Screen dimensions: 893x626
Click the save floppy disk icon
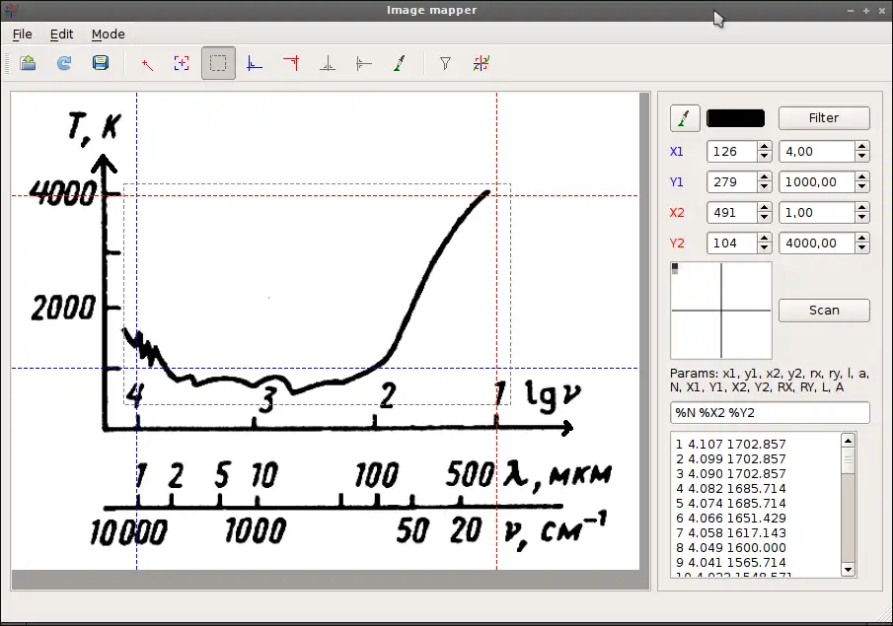[x=100, y=64]
